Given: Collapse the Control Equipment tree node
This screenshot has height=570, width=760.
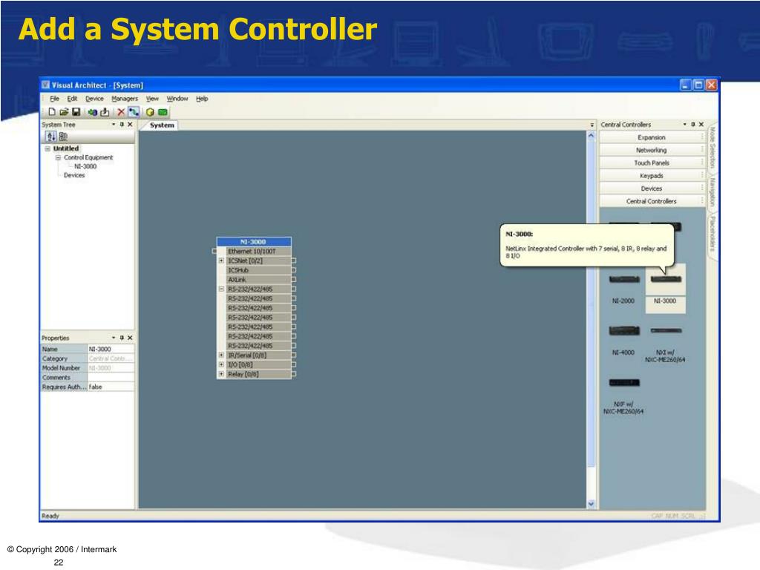Looking at the screenshot, I should coord(58,157).
